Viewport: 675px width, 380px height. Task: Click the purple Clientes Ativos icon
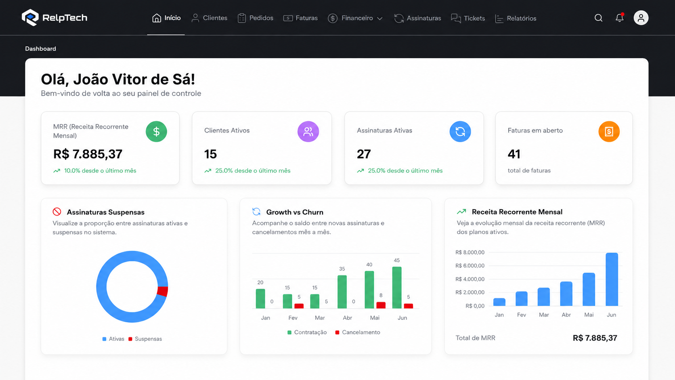click(308, 132)
